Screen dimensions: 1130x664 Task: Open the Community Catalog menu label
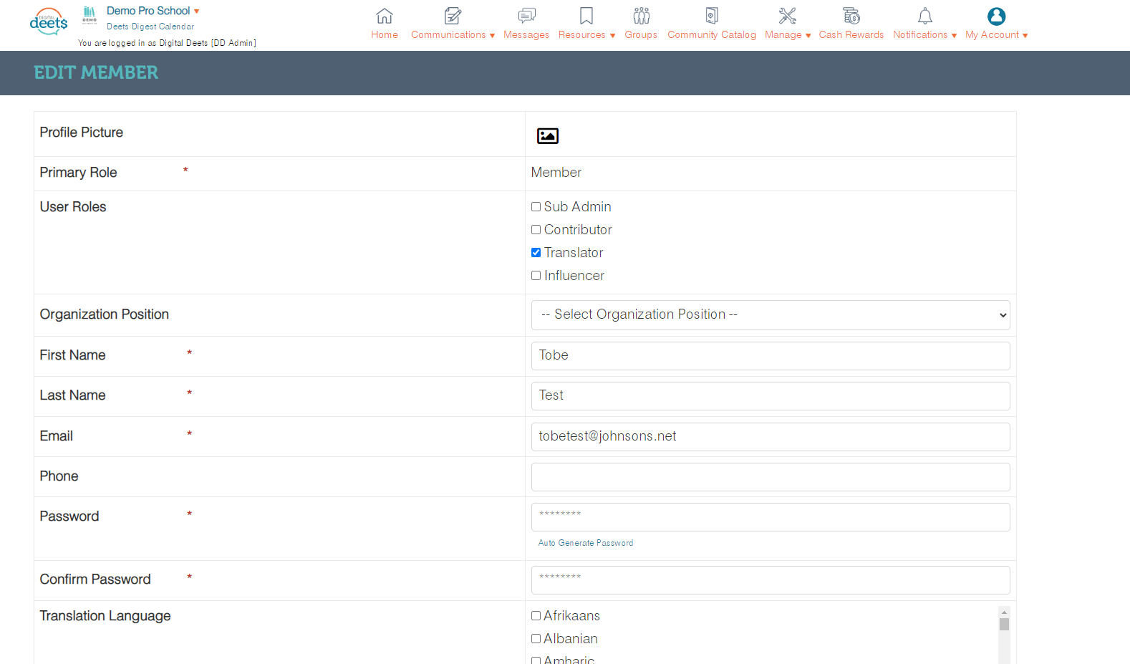pyautogui.click(x=712, y=35)
